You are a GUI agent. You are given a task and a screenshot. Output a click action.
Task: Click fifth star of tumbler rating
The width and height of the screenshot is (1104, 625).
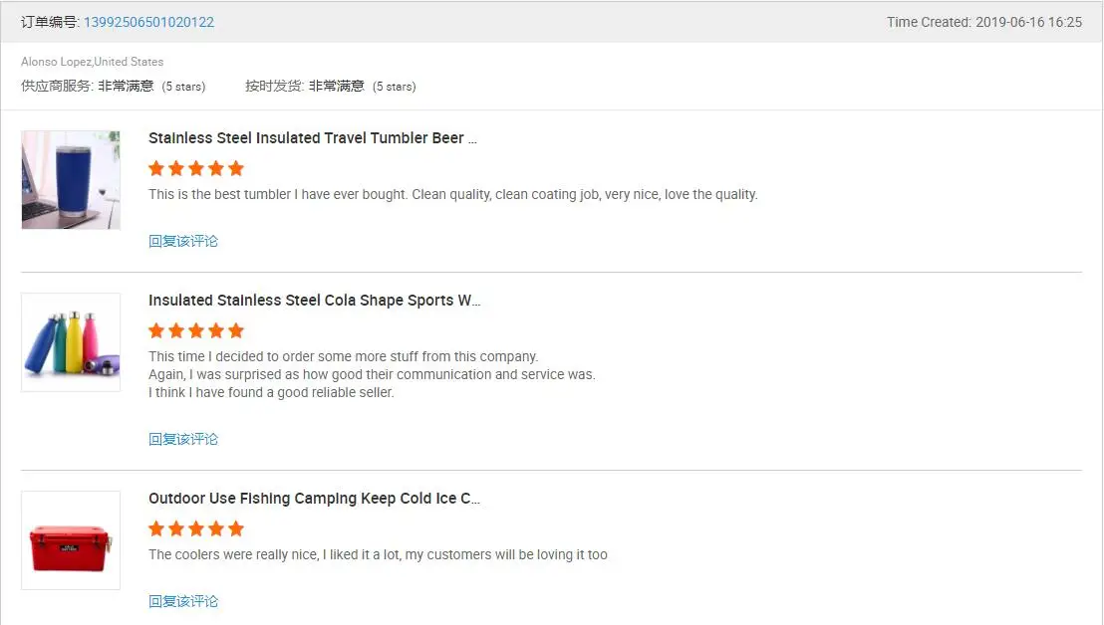click(x=236, y=168)
